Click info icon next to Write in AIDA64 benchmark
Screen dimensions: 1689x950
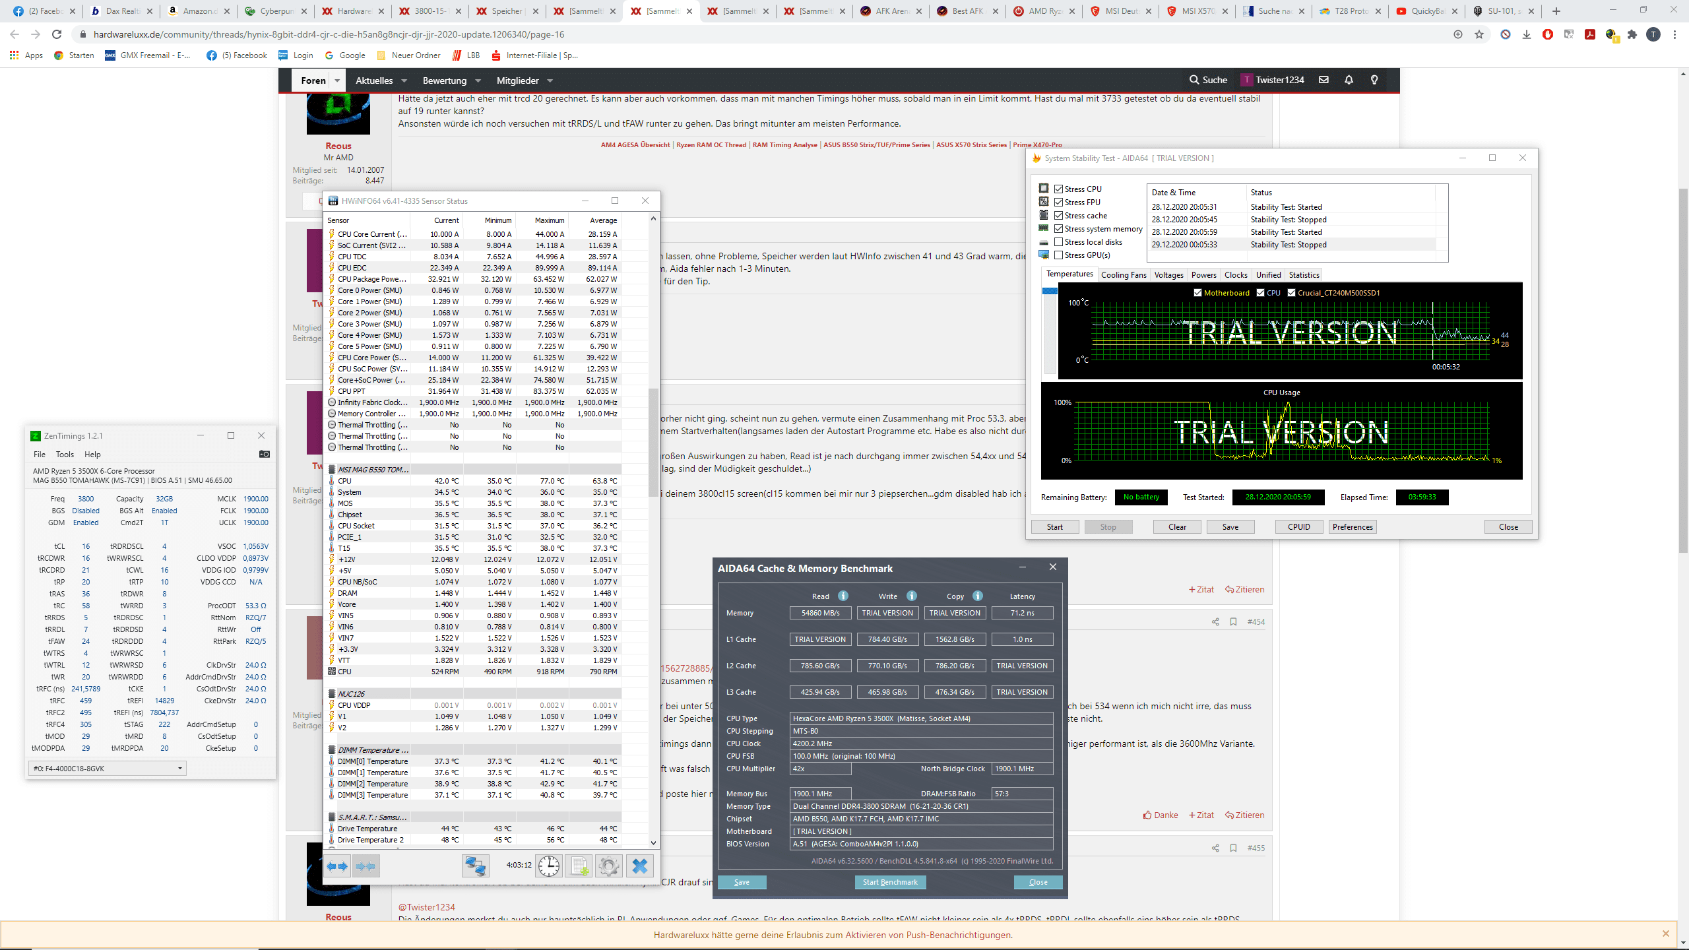912,596
